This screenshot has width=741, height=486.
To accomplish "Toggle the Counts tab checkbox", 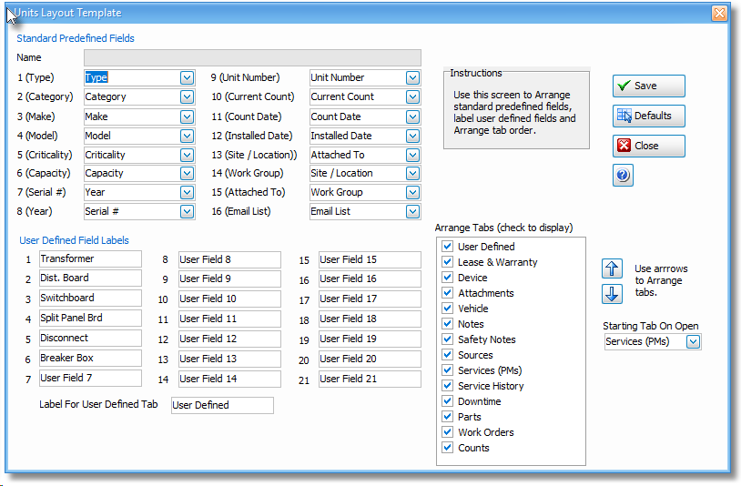I will [x=447, y=447].
